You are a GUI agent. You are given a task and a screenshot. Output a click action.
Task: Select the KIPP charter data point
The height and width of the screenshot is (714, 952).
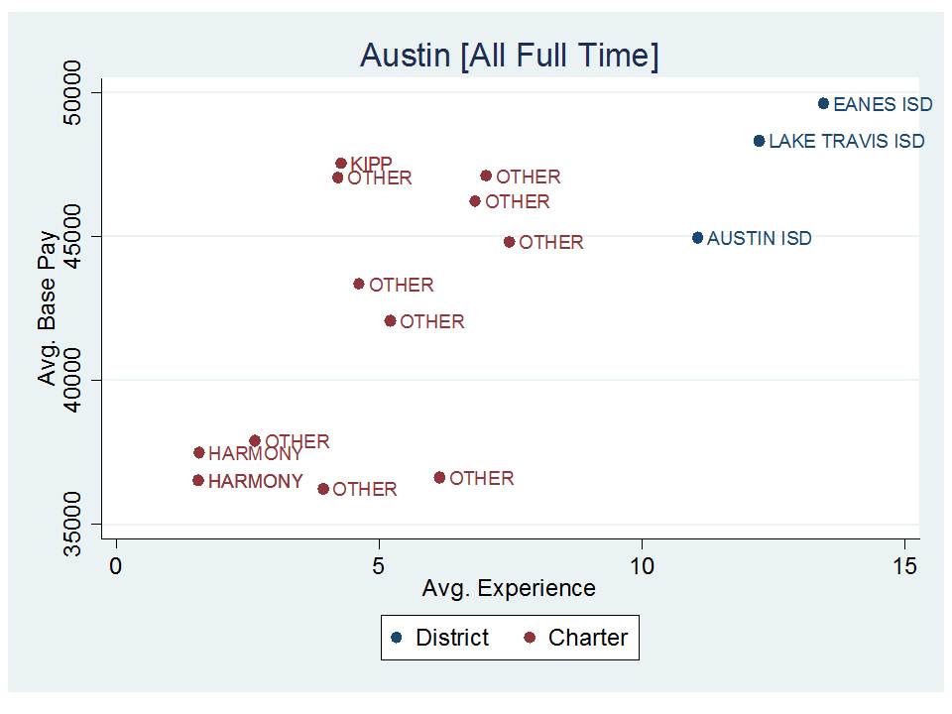pos(341,164)
